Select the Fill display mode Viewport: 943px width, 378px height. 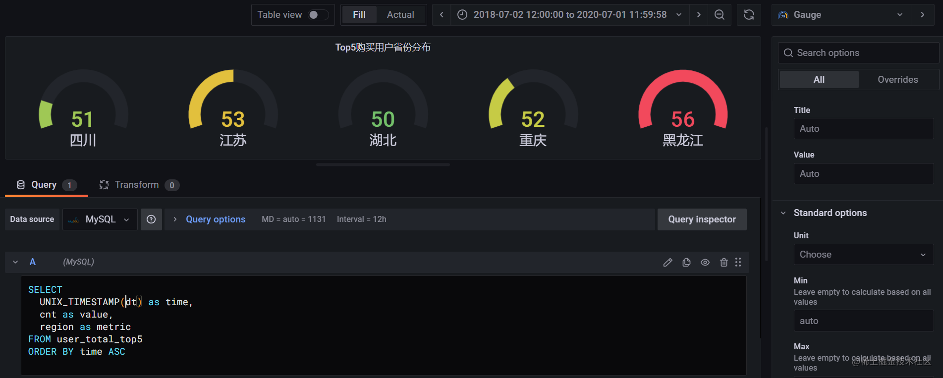(359, 15)
